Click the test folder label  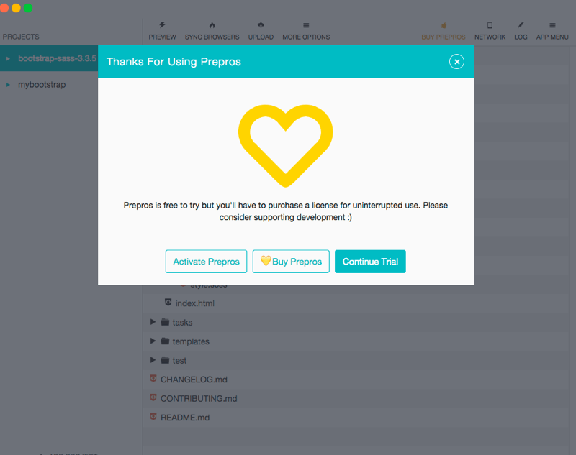[x=179, y=360]
